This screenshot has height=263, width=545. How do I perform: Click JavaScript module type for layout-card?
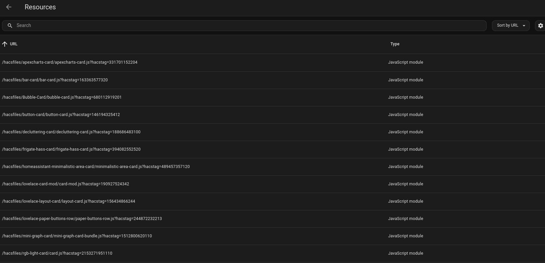[x=406, y=201]
